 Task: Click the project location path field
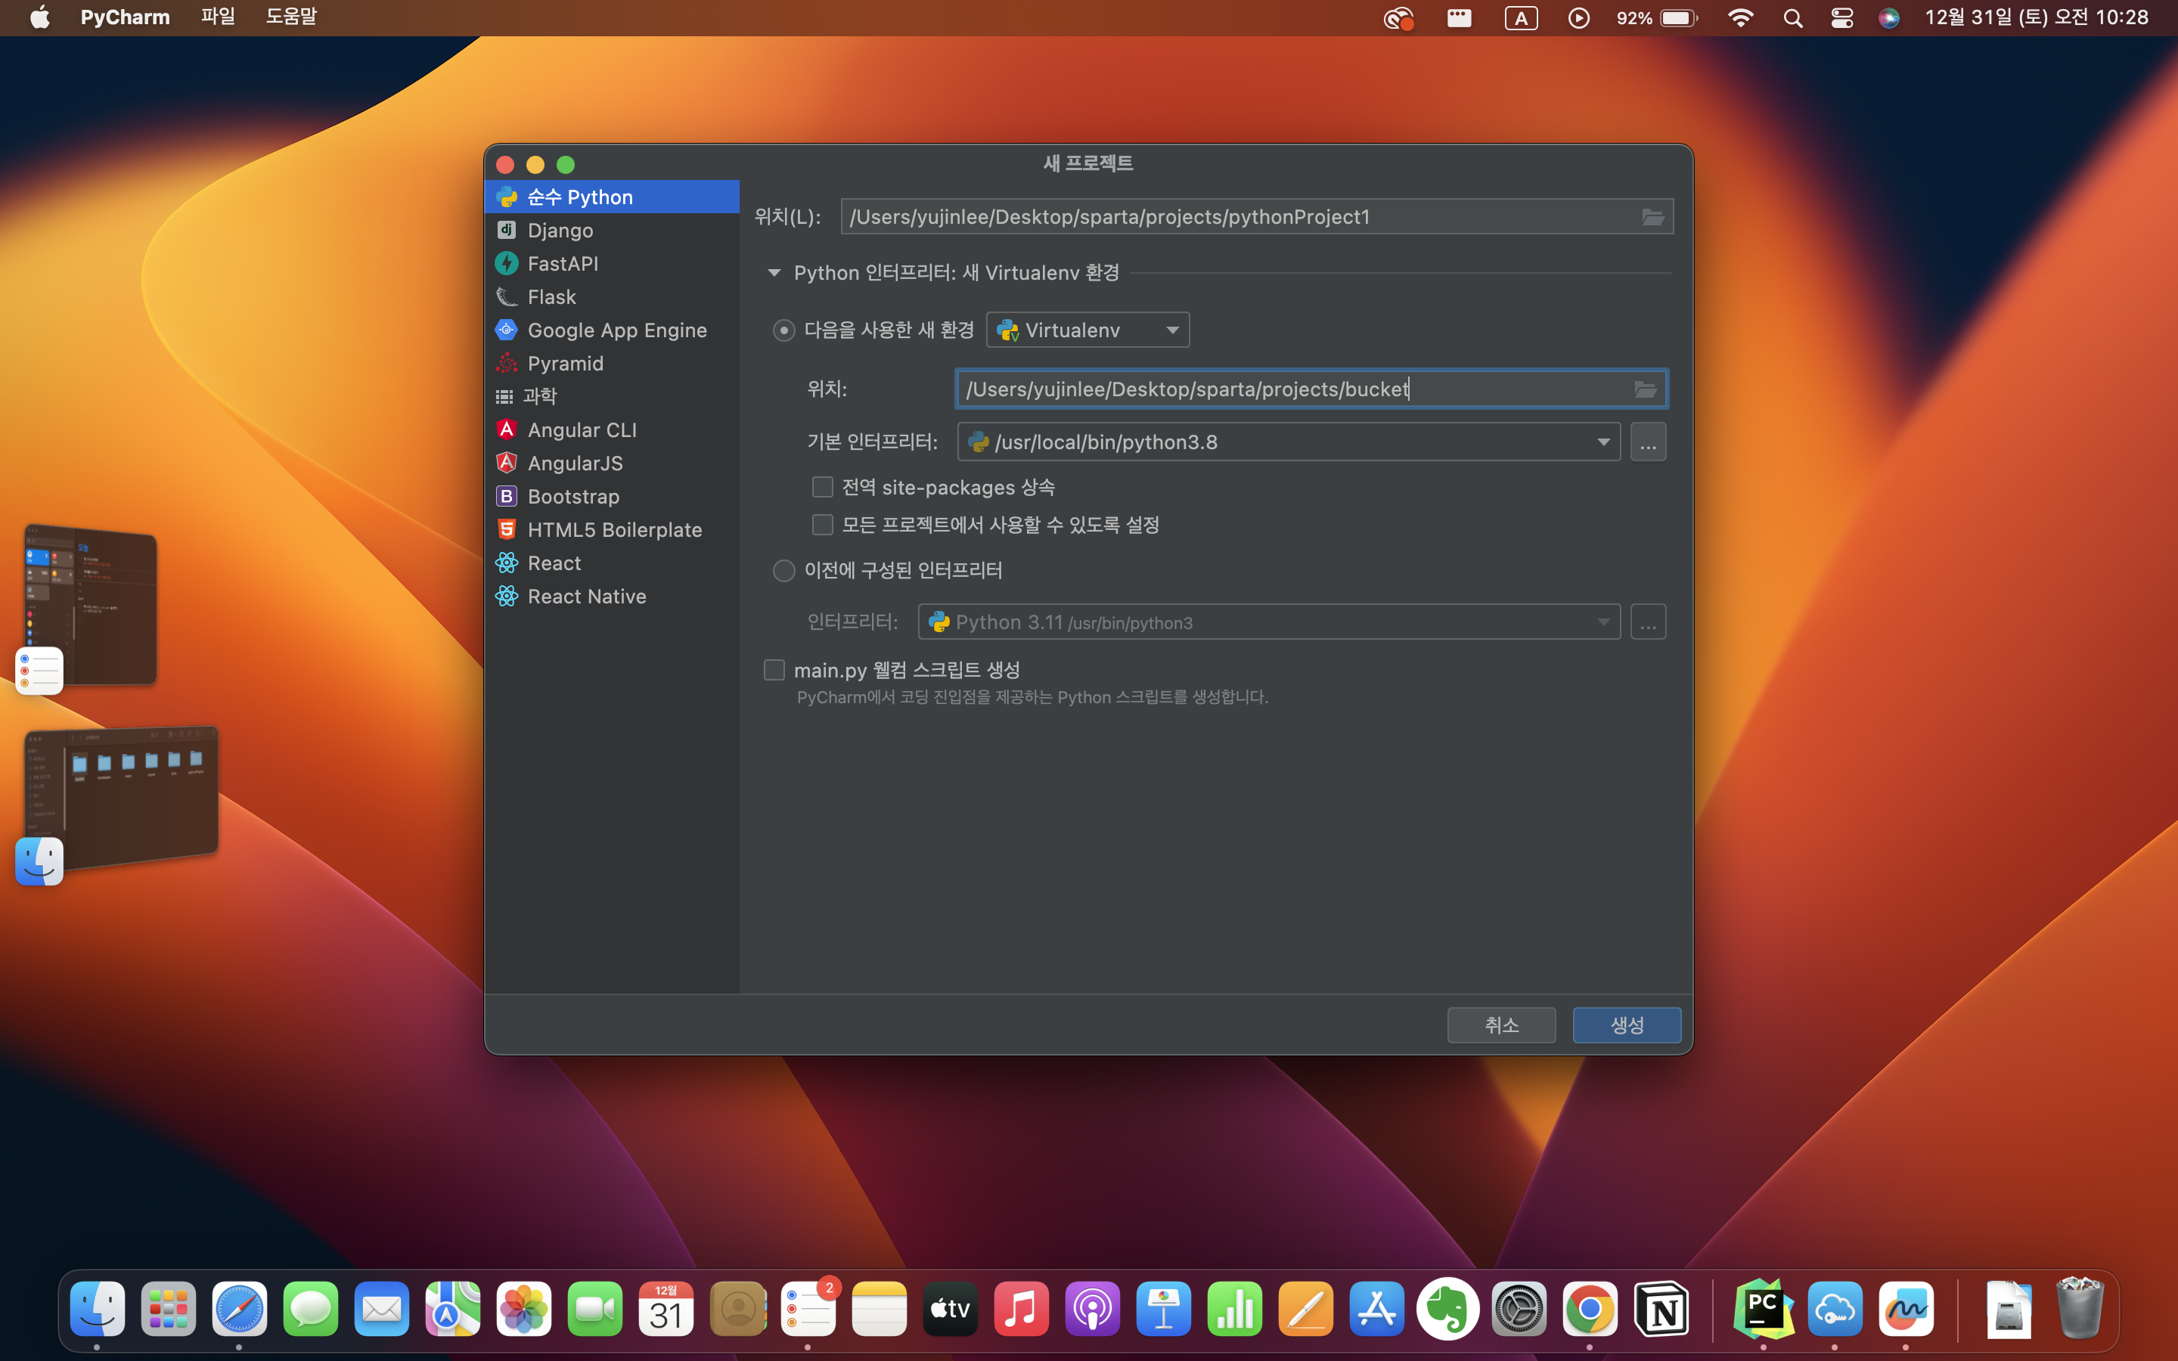pyautogui.click(x=1256, y=217)
